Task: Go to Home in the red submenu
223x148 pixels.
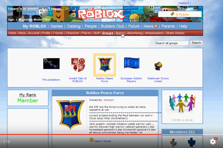Action: pos(12,33)
